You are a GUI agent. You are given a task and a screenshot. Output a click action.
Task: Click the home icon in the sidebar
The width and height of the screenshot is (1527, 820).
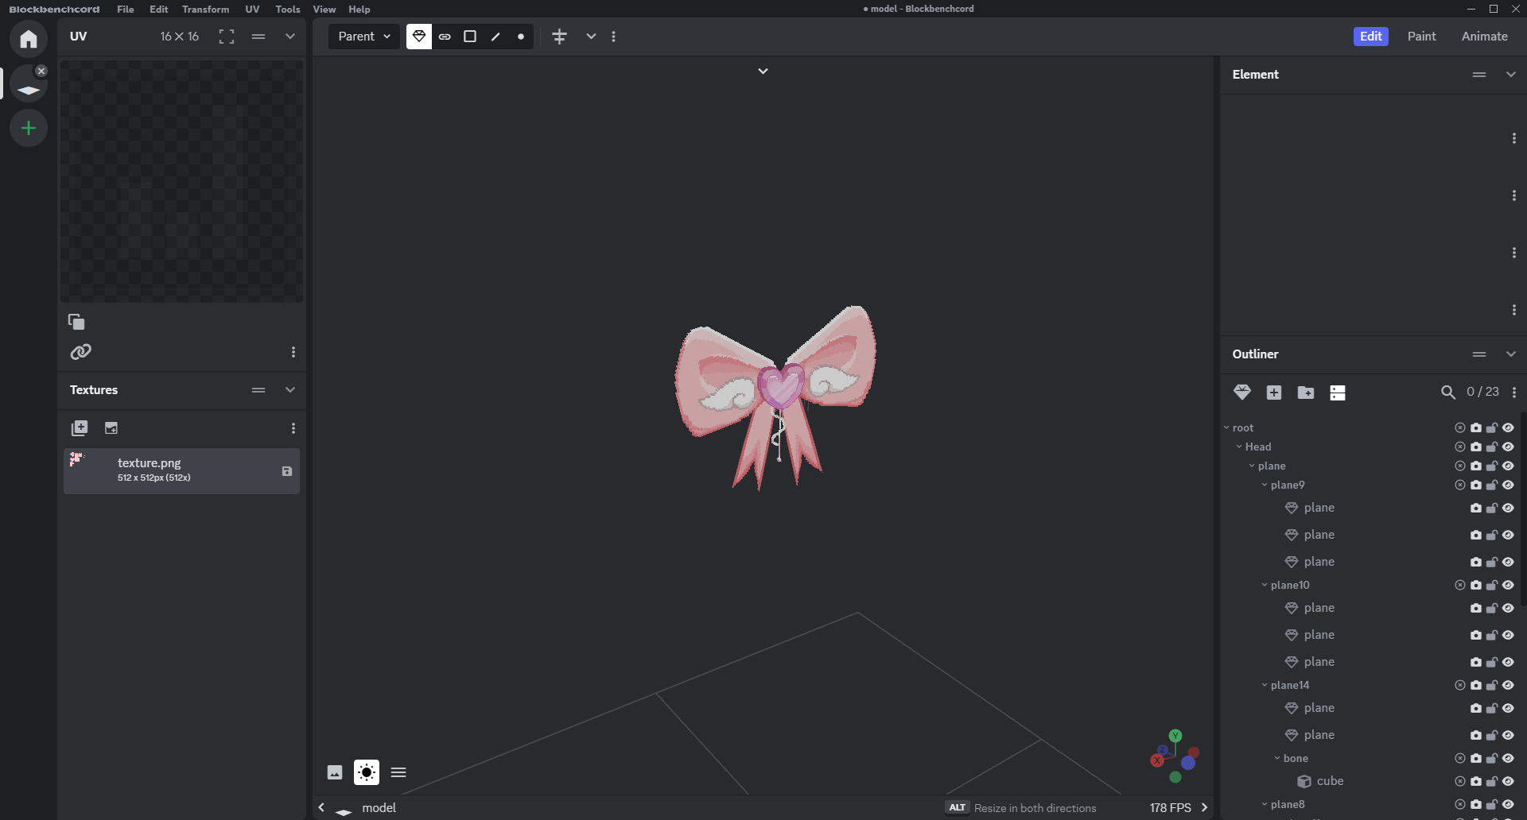point(29,39)
